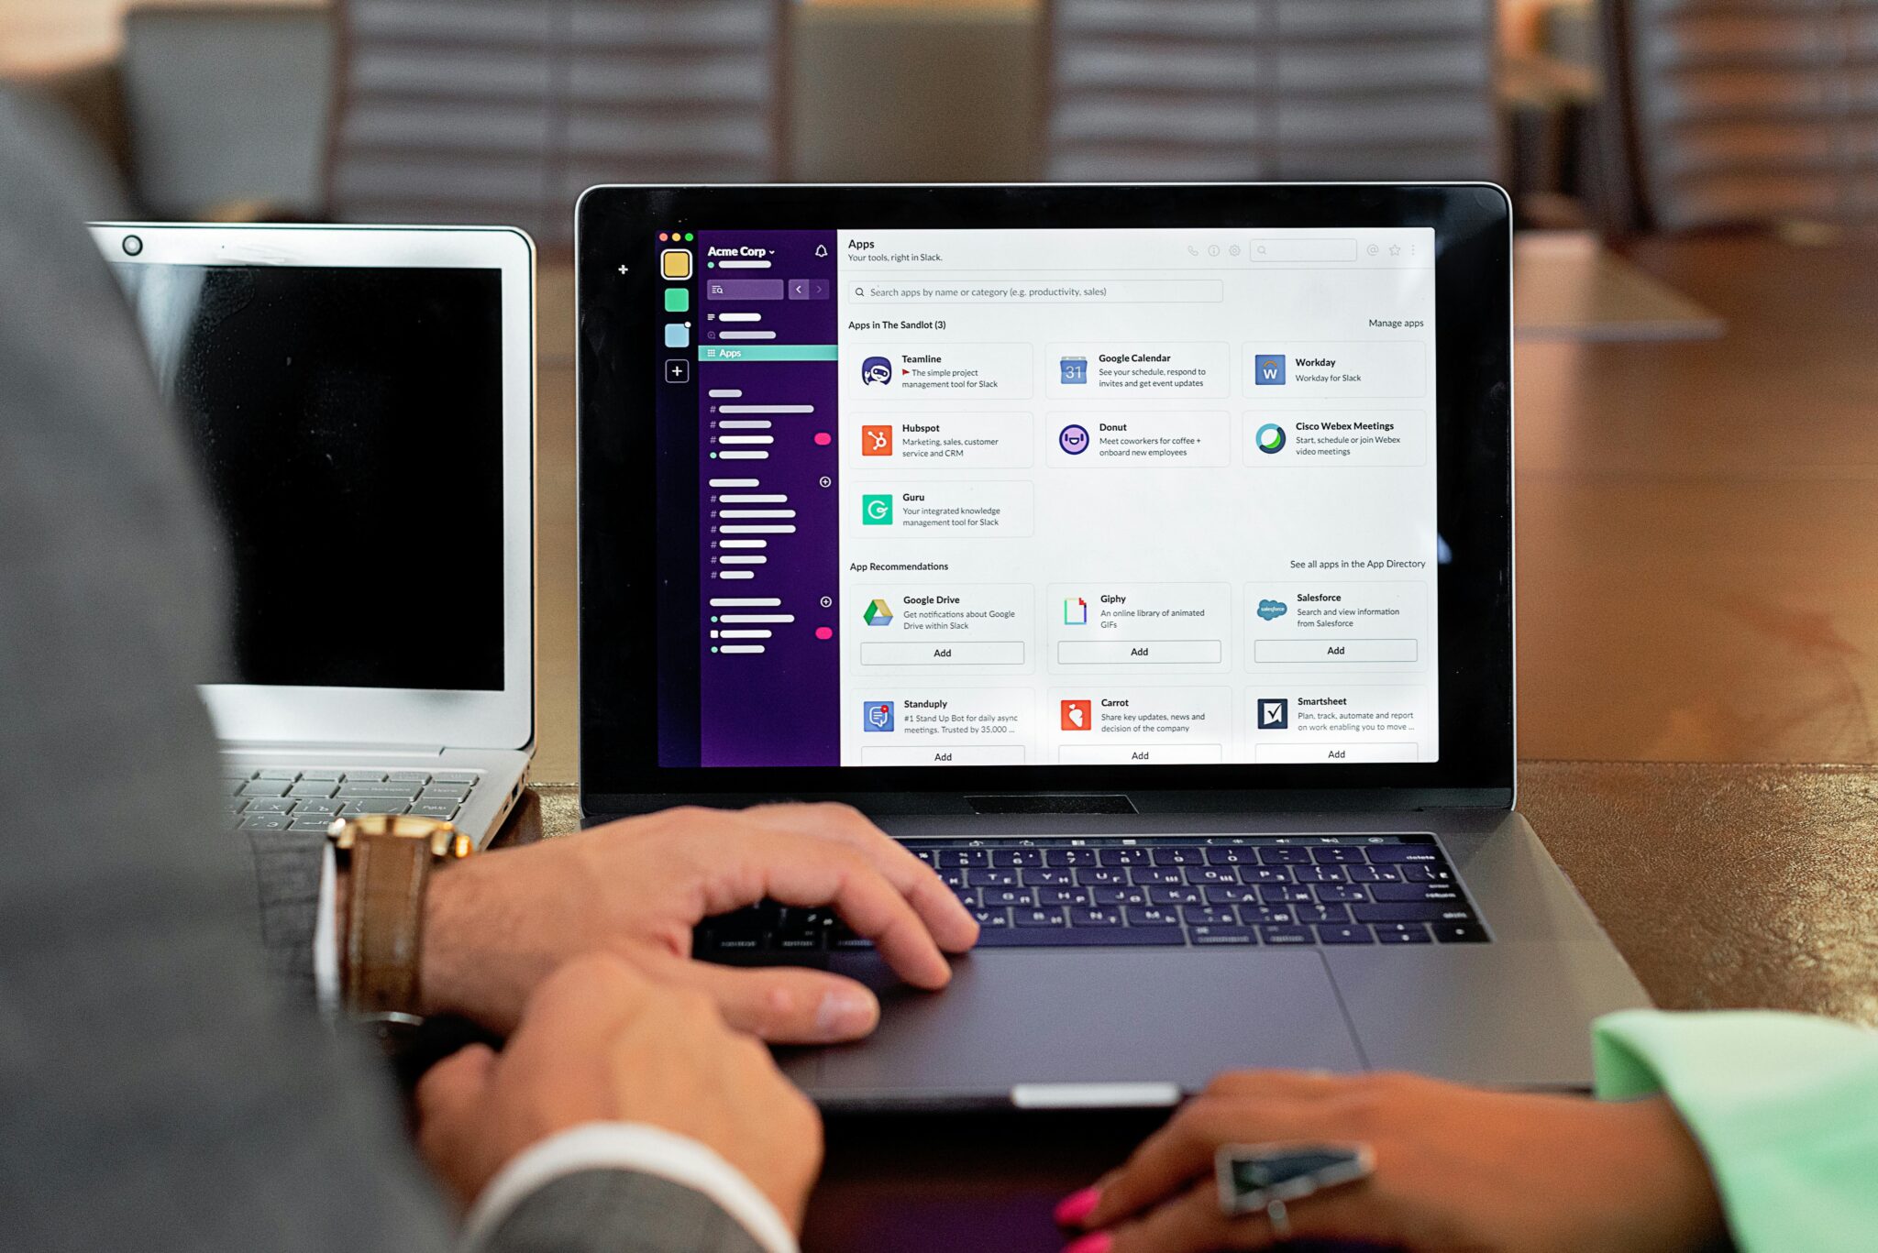Click the HubSpot CRM app icon
1878x1253 pixels.
click(x=877, y=438)
